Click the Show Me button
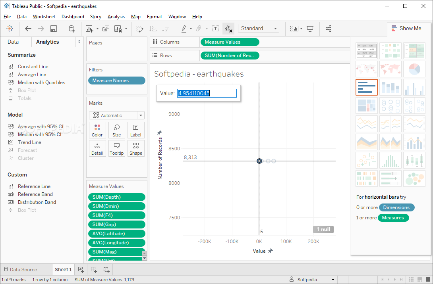Screen dimensions: 433x284 click(406, 28)
